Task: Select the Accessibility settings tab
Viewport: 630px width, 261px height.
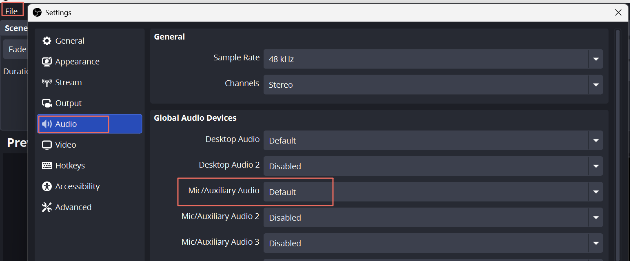Action: (90, 186)
